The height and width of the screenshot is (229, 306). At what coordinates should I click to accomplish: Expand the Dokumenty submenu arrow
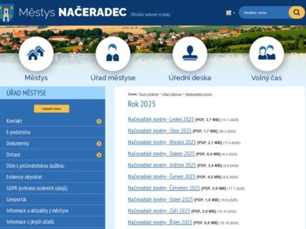[x=99, y=144]
